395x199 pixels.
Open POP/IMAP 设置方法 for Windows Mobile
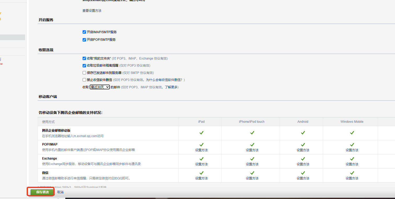pos(352,150)
